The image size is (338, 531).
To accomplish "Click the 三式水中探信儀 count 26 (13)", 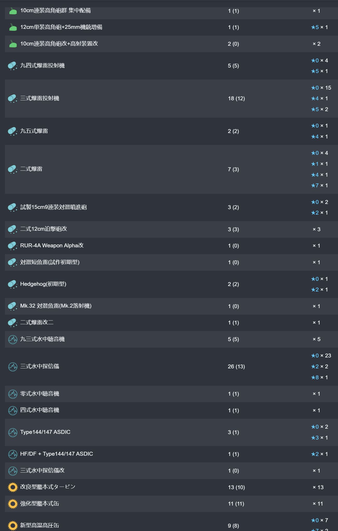I will [x=236, y=367].
